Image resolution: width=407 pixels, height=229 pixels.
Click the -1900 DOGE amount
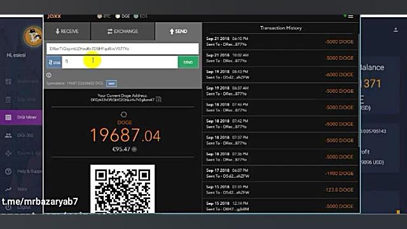tap(340, 174)
